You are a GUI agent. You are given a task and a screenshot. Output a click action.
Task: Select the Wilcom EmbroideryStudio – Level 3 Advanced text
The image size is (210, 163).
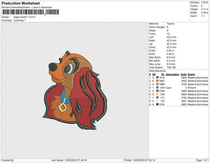coord(27,7)
